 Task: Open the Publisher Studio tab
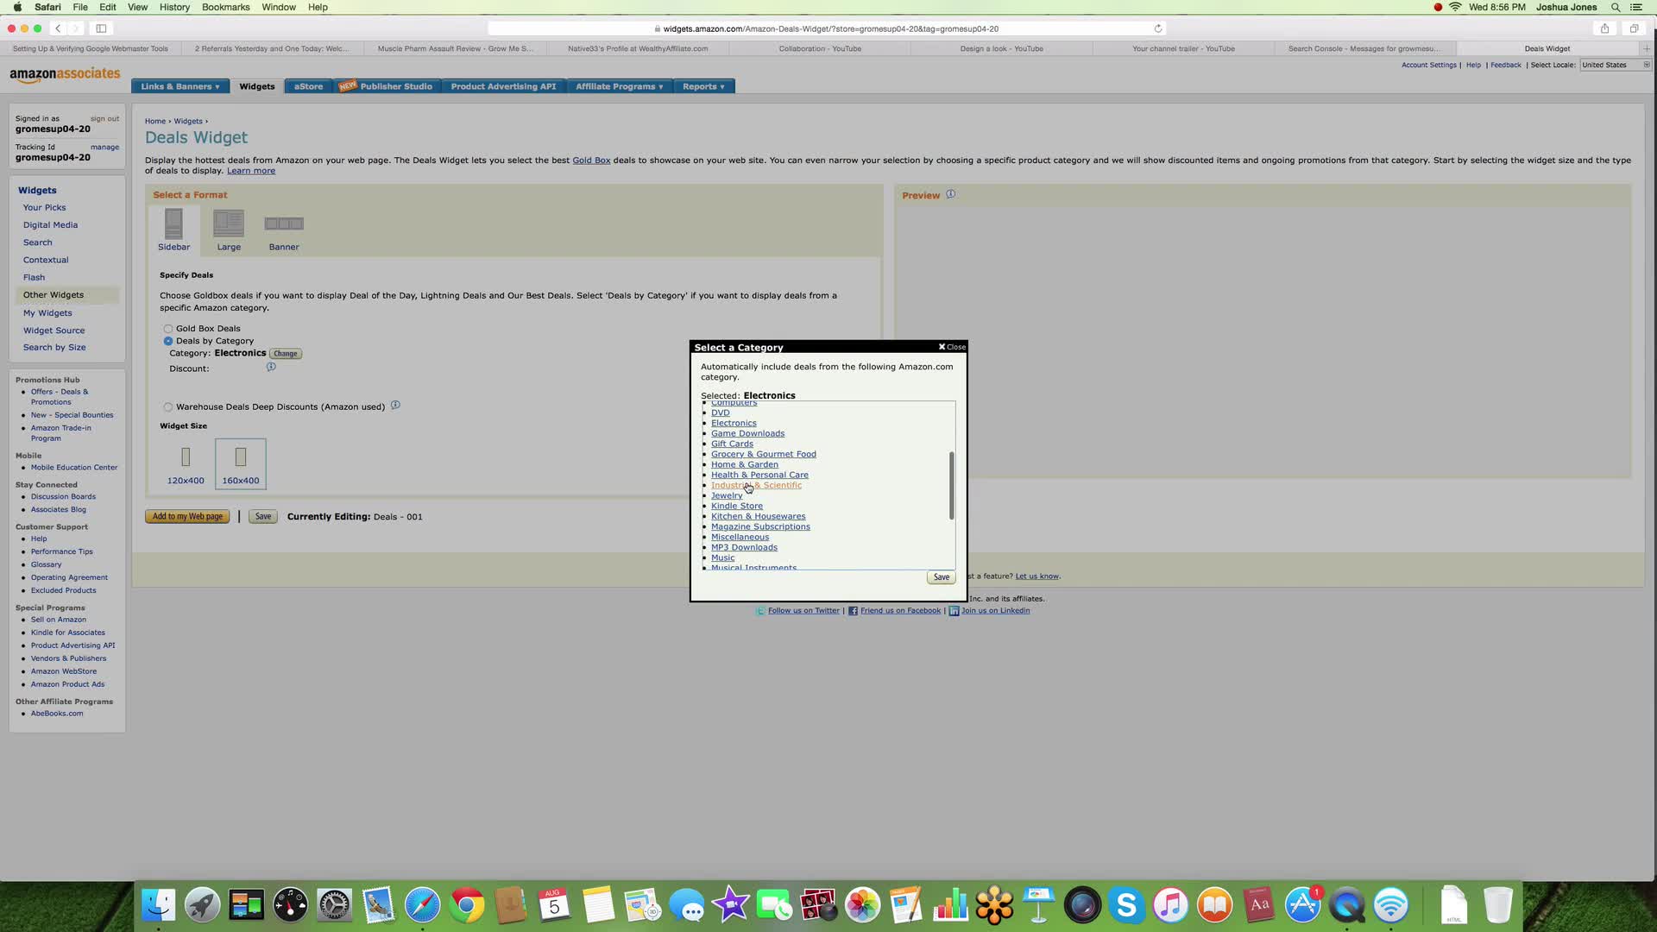387,86
